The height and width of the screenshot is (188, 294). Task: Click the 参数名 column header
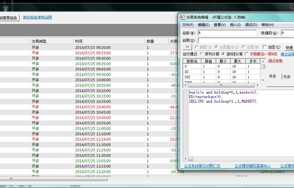[x=192, y=61]
